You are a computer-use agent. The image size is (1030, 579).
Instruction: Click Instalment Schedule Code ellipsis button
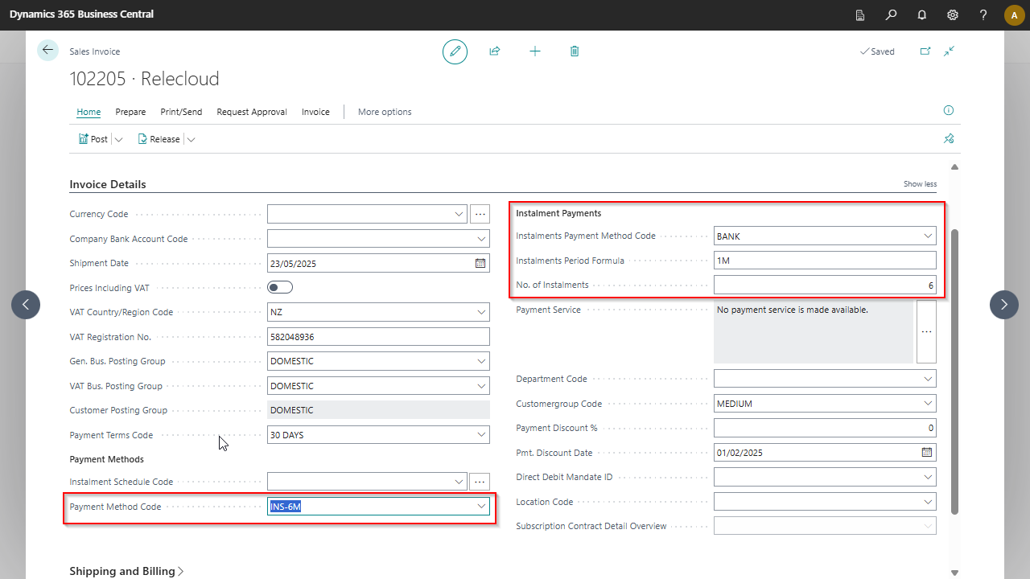[480, 482]
